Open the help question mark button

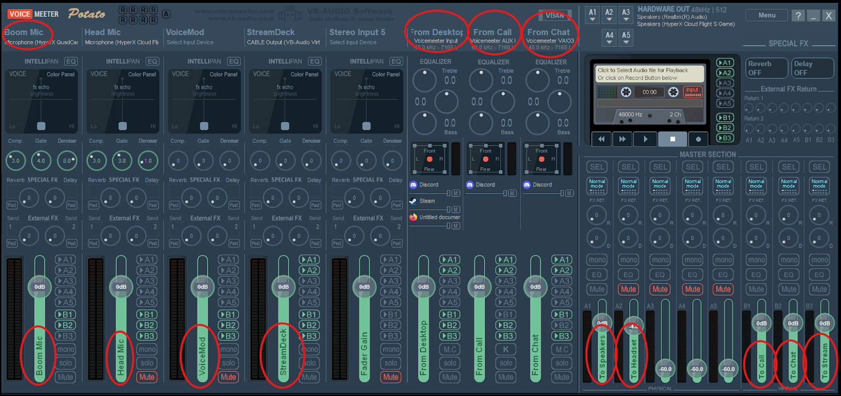pyautogui.click(x=798, y=16)
